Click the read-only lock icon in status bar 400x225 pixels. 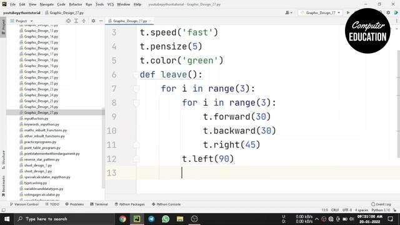(394, 210)
